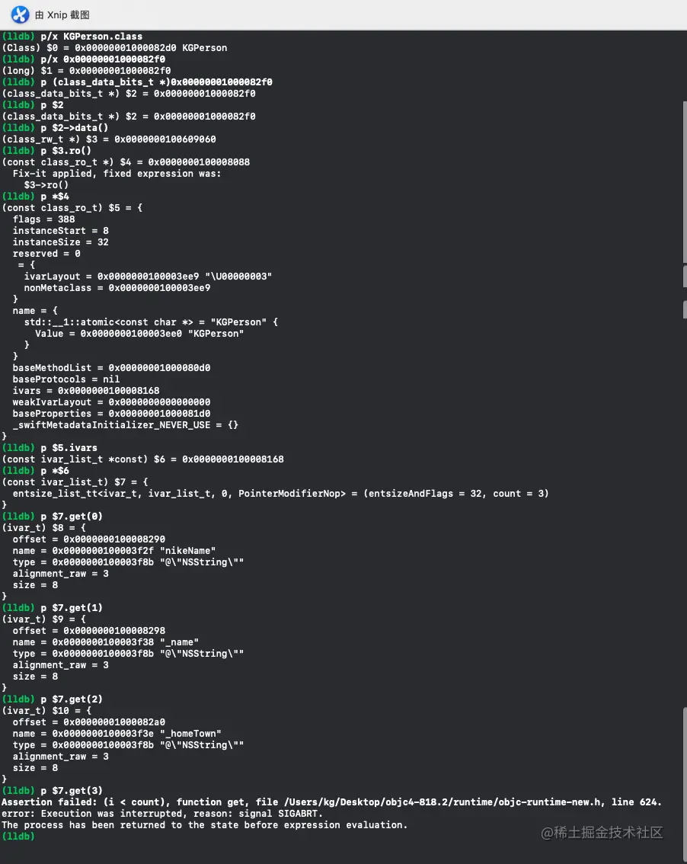
Task: Select the 'p *$4' command line
Action: [x=36, y=197]
